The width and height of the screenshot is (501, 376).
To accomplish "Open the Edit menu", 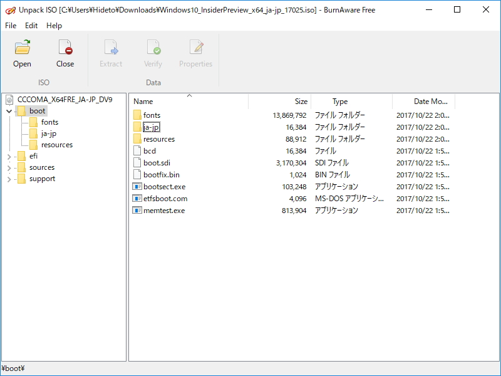I will click(x=31, y=26).
